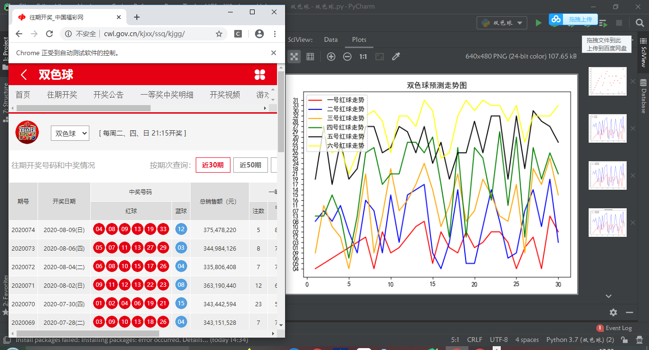Hide the bottom tool window with minus icon
Viewport: 649px width, 350px height.
click(x=630, y=312)
